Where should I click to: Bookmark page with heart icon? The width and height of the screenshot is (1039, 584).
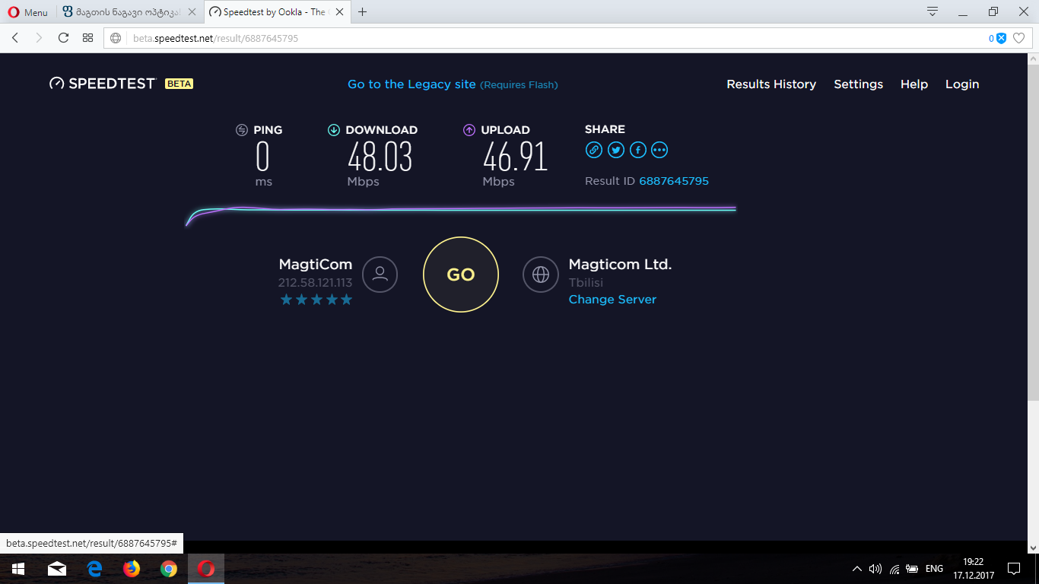(1019, 38)
